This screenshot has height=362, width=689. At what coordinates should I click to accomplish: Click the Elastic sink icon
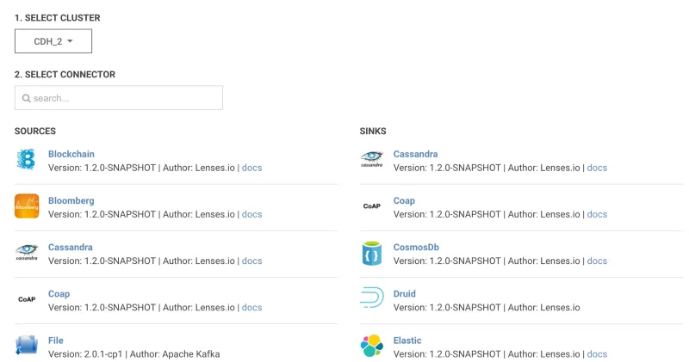[372, 346]
